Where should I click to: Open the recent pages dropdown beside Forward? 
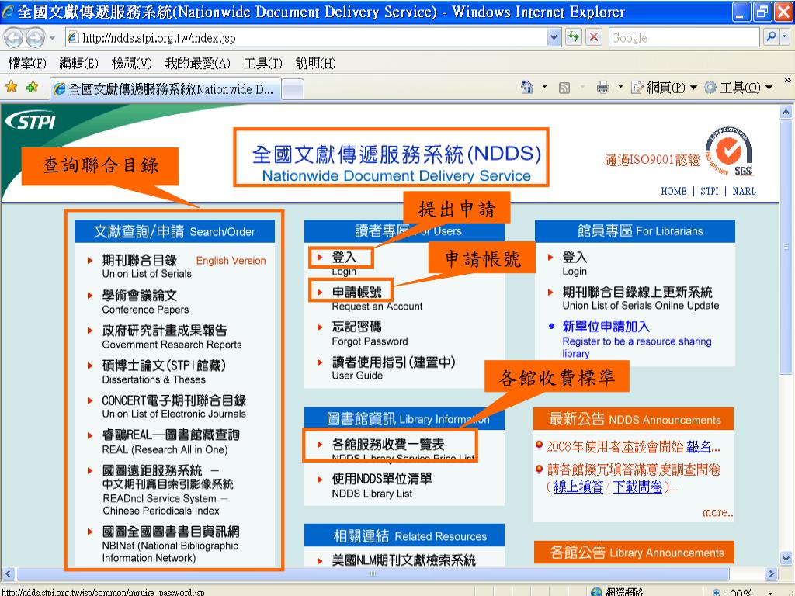coord(52,38)
